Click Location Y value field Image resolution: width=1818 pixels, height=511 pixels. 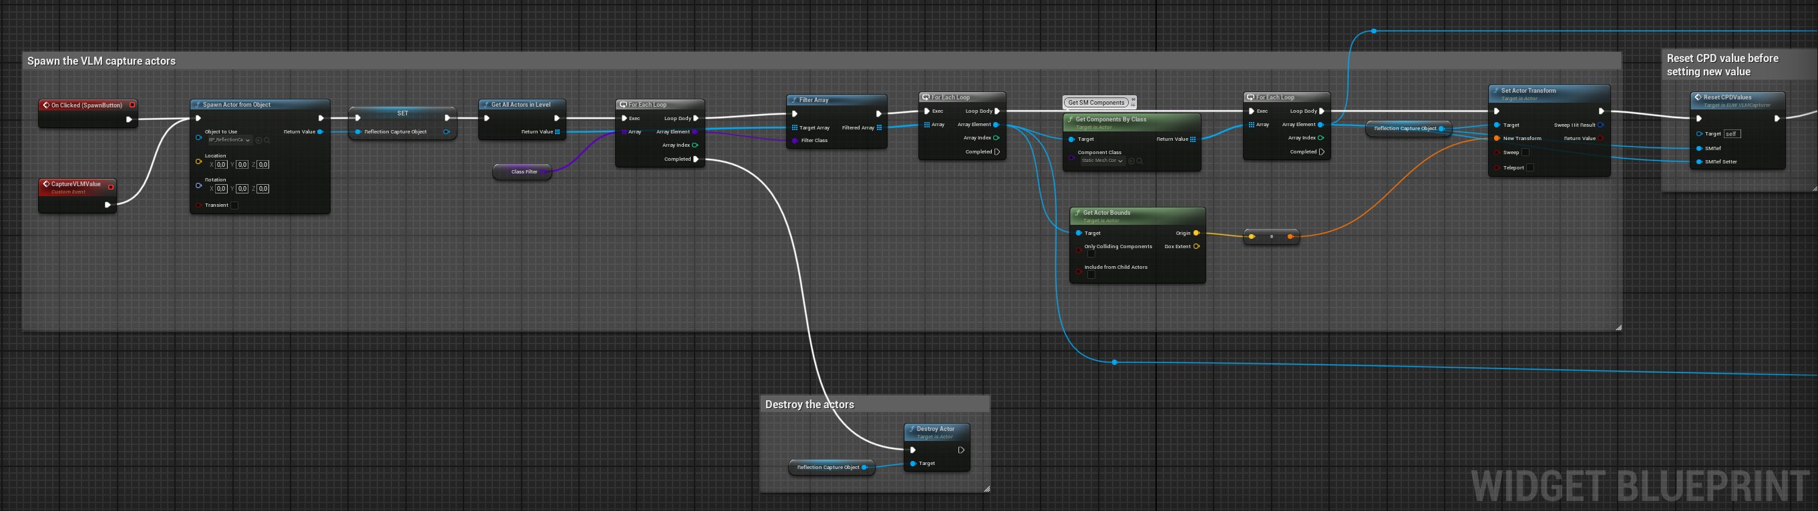point(242,164)
